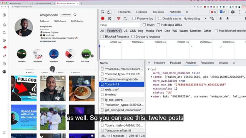Image resolution: width=246 pixels, height=138 pixels.
Task: Open profile settings gear next to Edit Profile
Action: click(x=75, y=15)
